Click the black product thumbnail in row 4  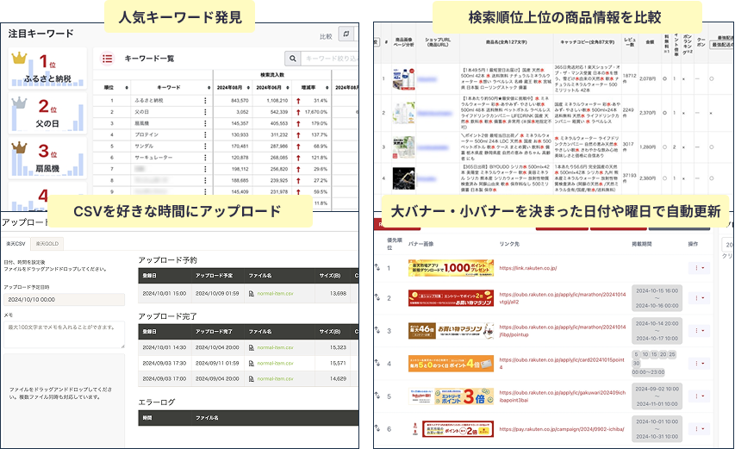(403, 178)
